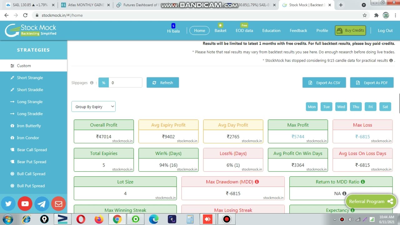Toggle Sat weekday filter

[x=385, y=107]
